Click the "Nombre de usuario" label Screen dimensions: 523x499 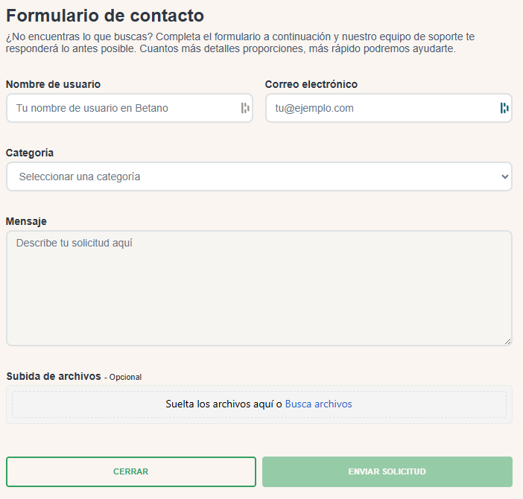pos(53,84)
